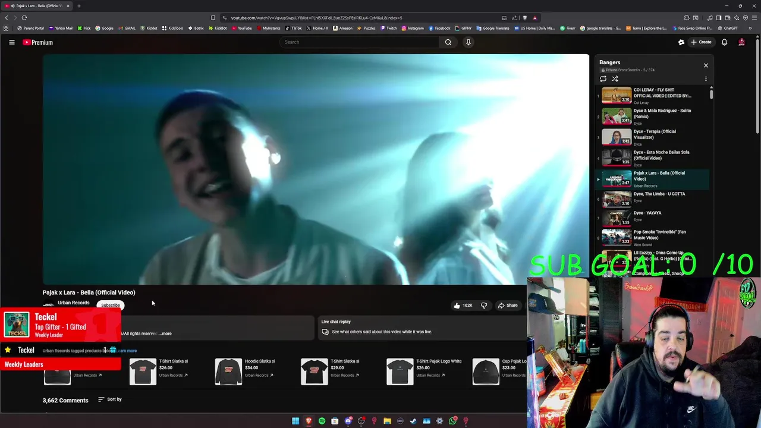Open Spotify from the taskbar
Image resolution: width=761 pixels, height=428 pixels.
click(x=322, y=421)
